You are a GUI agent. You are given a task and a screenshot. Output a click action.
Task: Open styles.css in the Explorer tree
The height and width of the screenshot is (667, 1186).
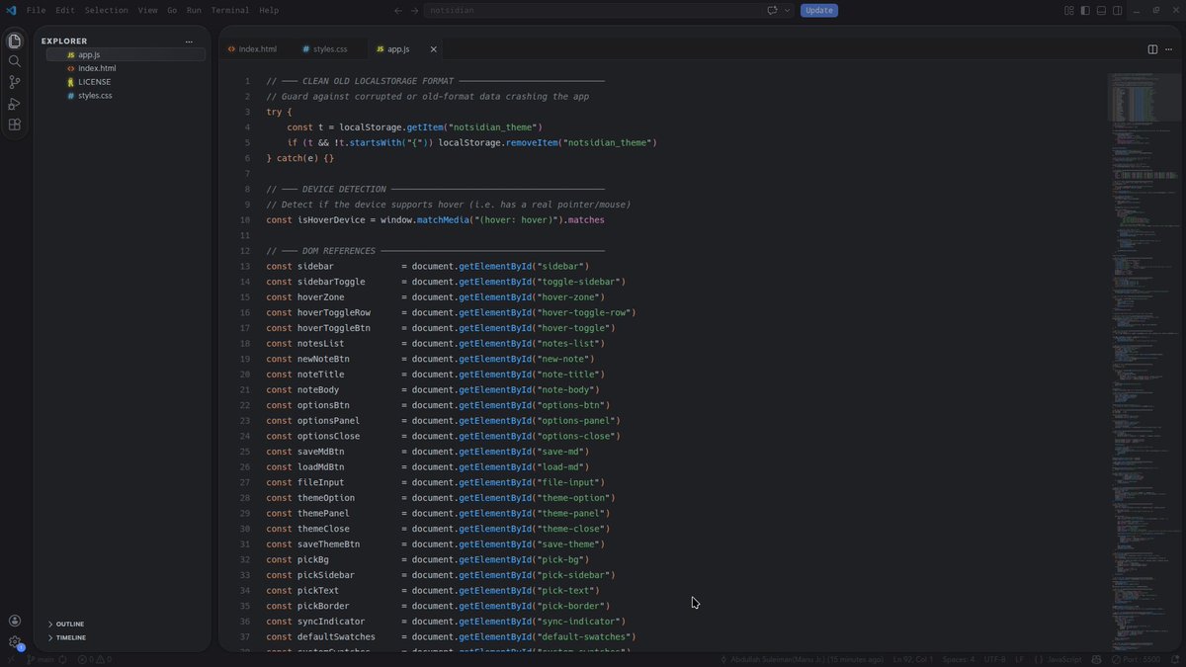coord(126,96)
